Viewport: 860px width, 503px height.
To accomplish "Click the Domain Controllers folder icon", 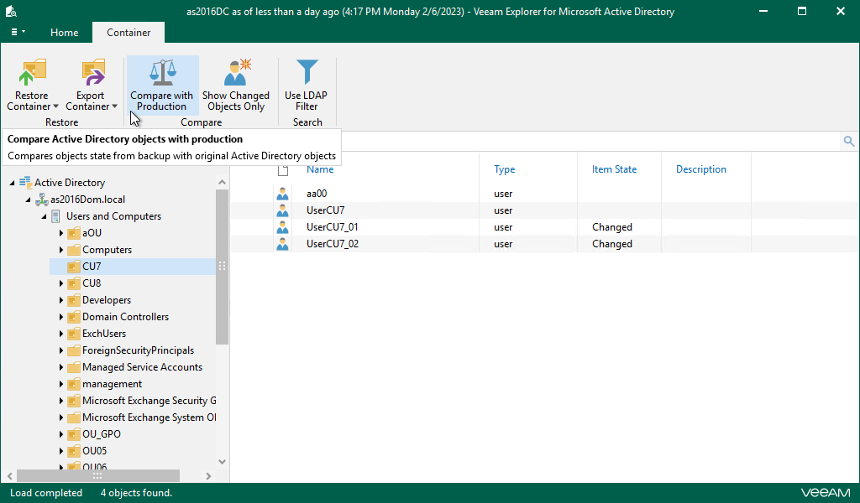I will coord(74,317).
